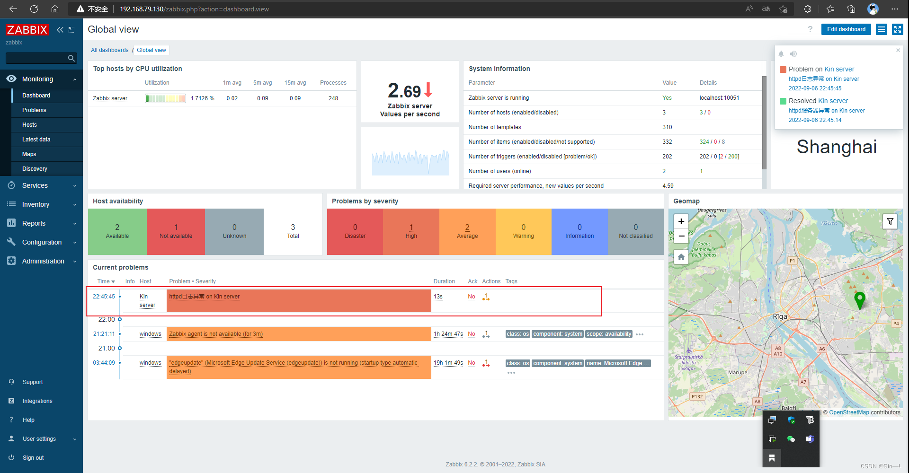Expand the Inventory section

pos(41,204)
